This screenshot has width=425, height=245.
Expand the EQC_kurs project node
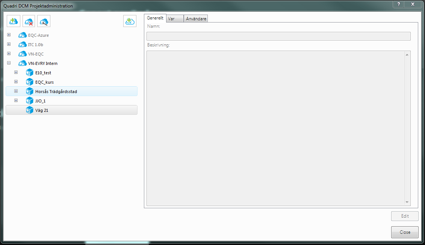[16, 81]
